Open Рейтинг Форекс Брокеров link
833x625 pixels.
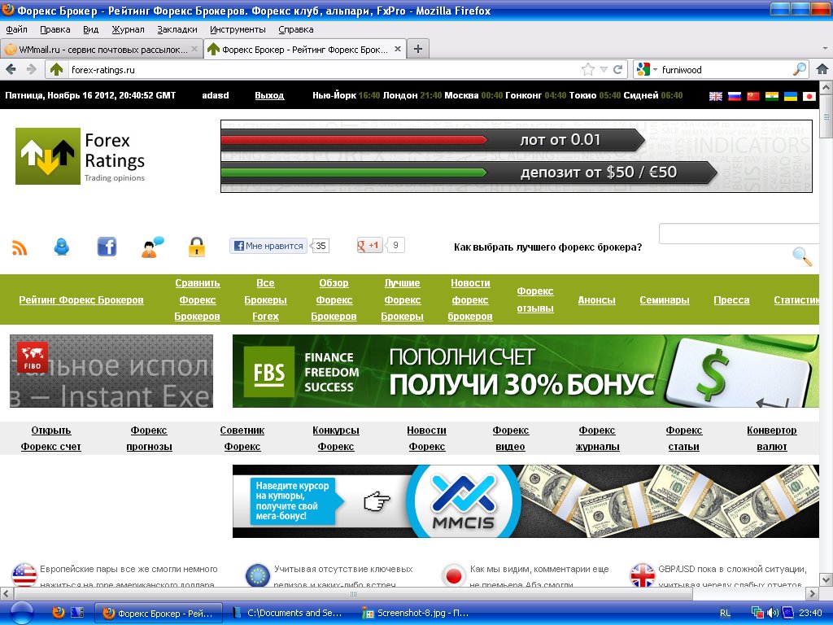pos(81,299)
